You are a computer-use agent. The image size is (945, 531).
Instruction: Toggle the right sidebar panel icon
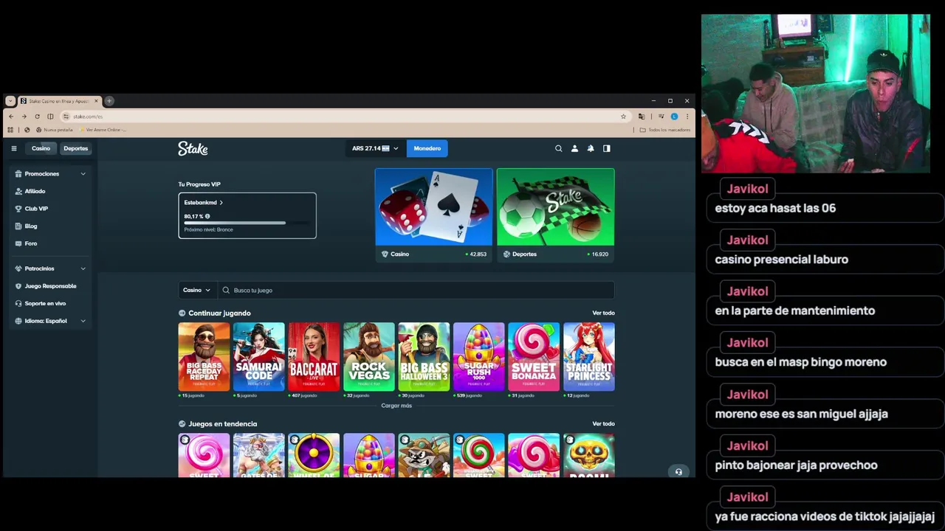(x=606, y=148)
